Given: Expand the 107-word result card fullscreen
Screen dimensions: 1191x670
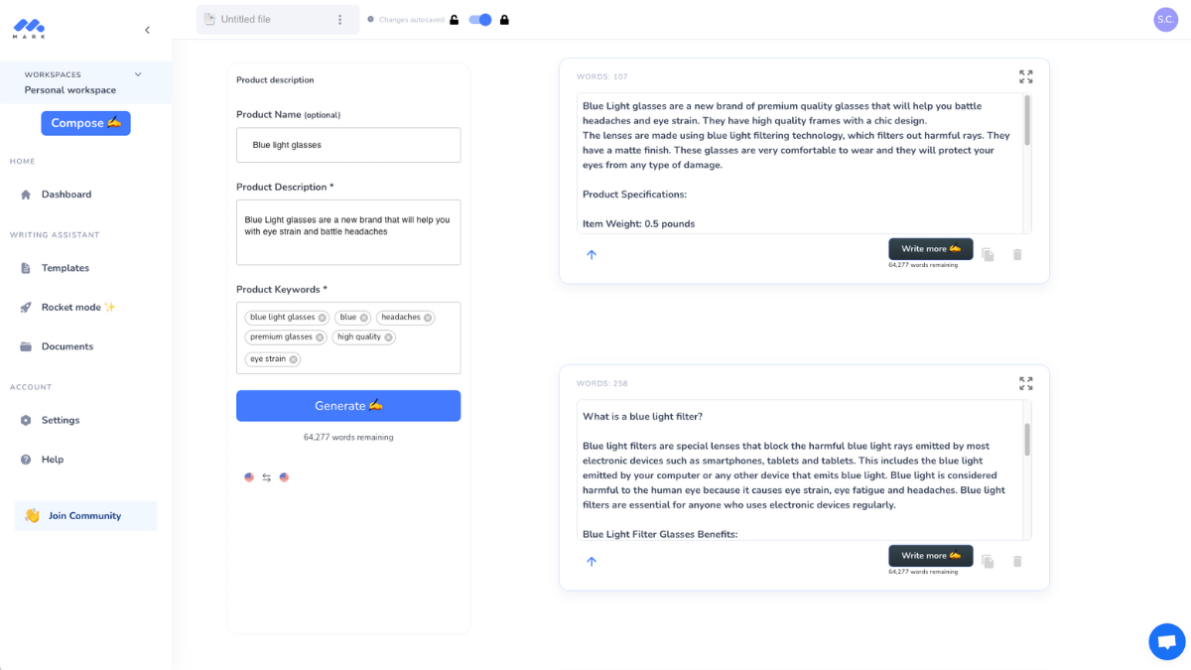Looking at the screenshot, I should tap(1026, 76).
